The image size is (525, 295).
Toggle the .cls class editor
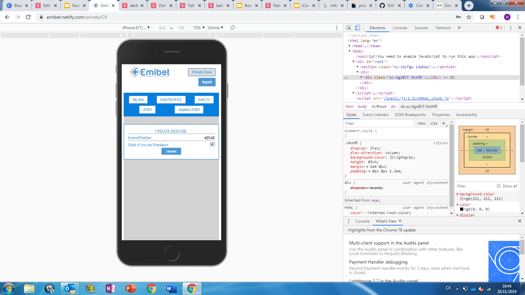(434, 124)
